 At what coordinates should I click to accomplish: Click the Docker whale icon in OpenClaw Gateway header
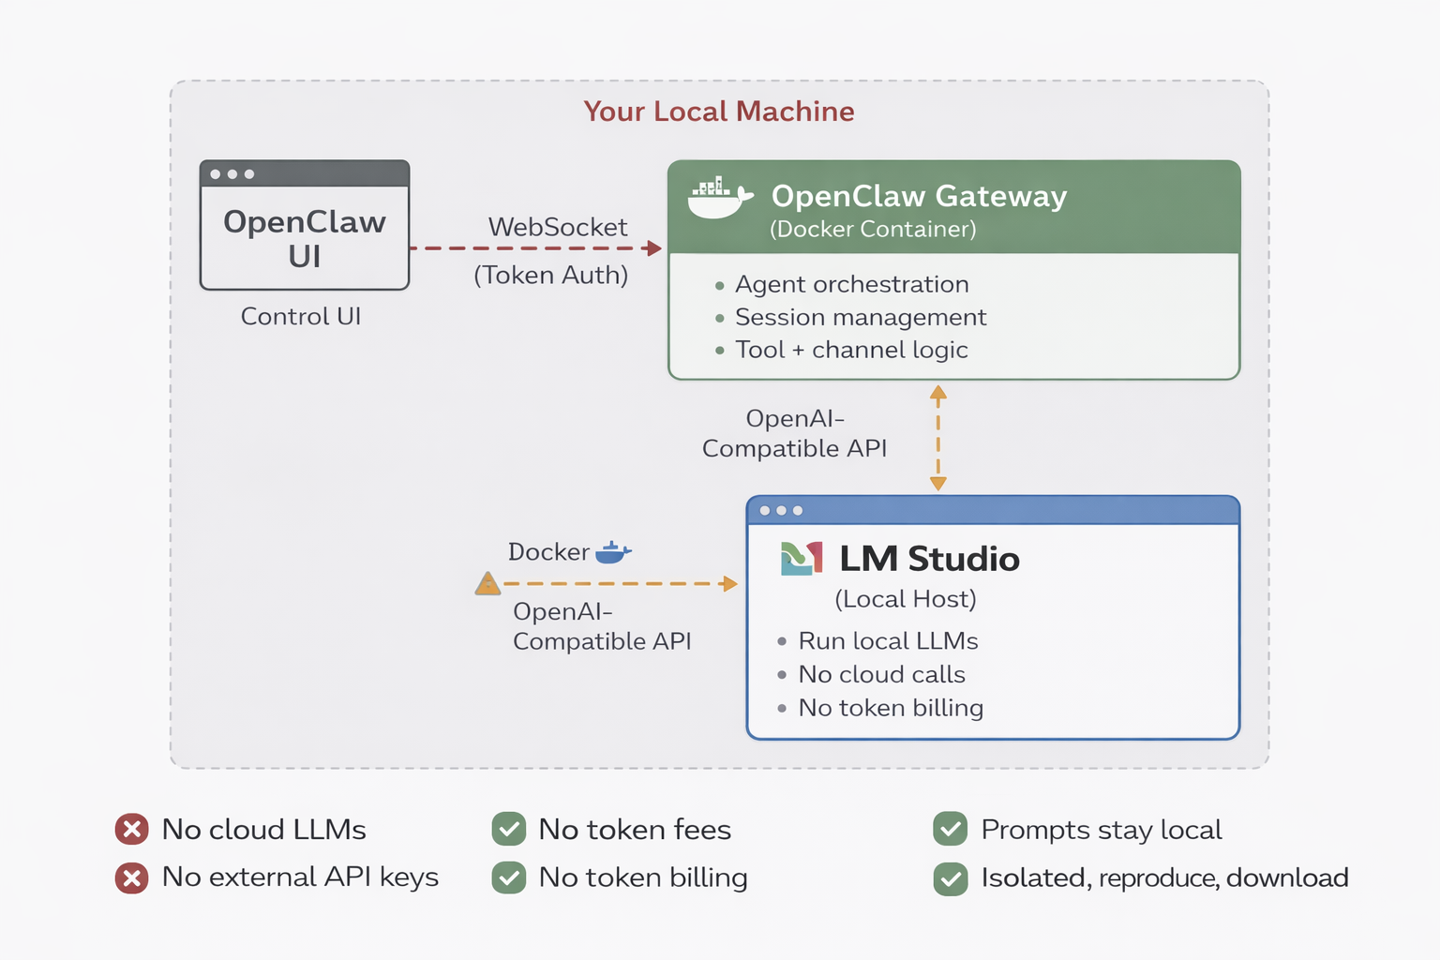[720, 197]
